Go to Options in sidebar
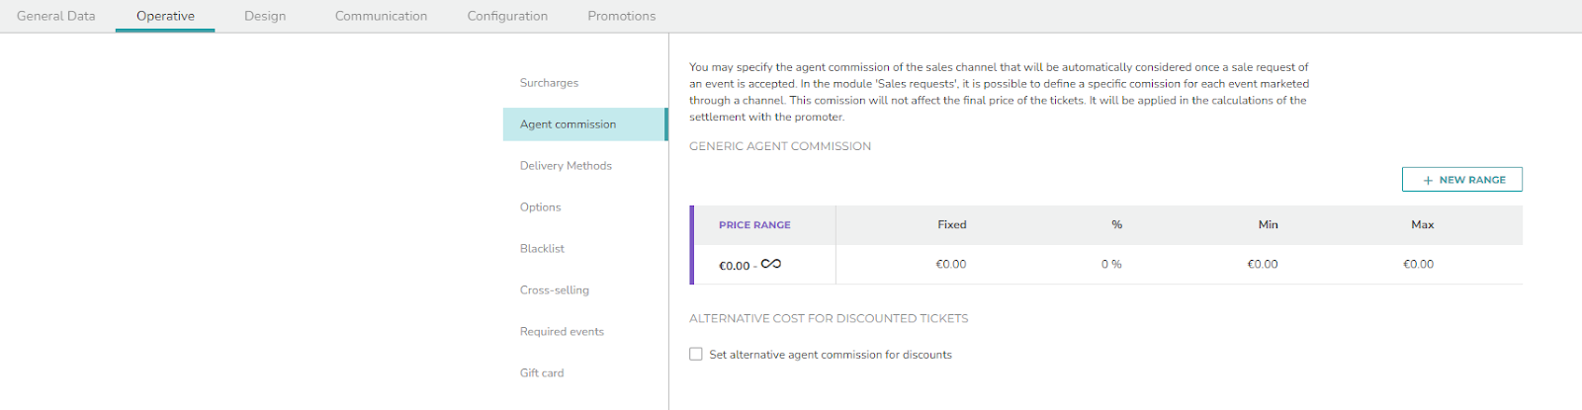Image resolution: width=1582 pixels, height=410 pixels. click(x=540, y=207)
